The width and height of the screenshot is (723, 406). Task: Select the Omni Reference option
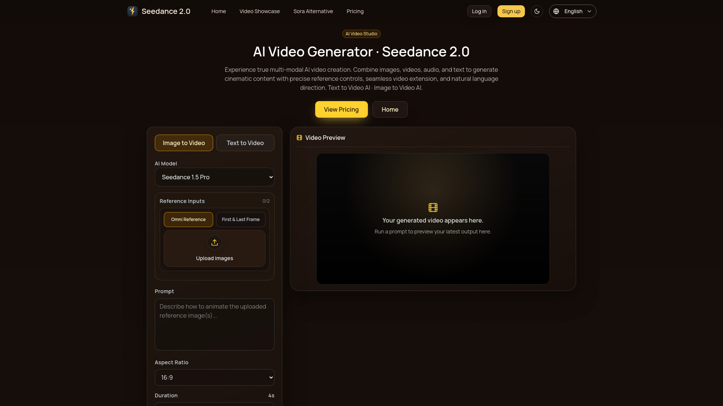(x=188, y=220)
